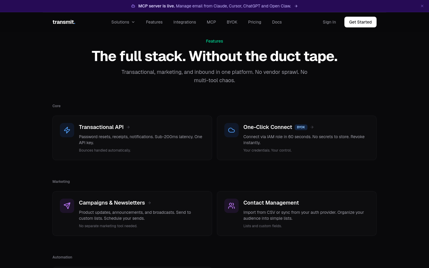Viewport: 429px width, 268px height.
Task: Click the arrow next to Campaigns & Newsletters
Action: (149, 203)
